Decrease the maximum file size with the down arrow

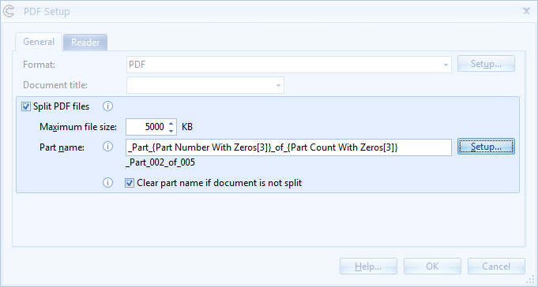(x=171, y=131)
